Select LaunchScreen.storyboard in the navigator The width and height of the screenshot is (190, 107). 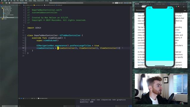9,15
